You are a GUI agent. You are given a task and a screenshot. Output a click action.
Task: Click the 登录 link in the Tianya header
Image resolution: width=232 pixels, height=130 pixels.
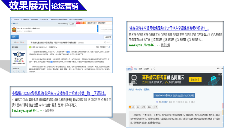pyautogui.click(x=218, y=69)
